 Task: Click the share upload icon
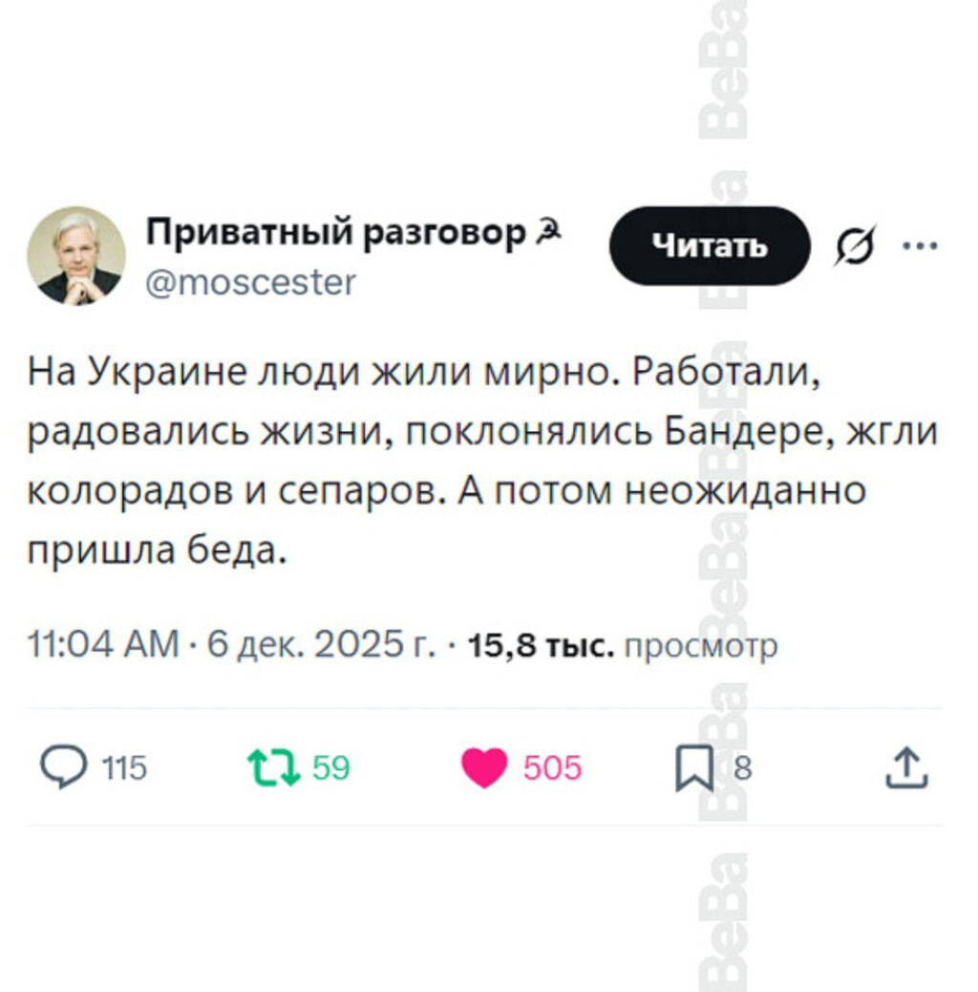(906, 767)
